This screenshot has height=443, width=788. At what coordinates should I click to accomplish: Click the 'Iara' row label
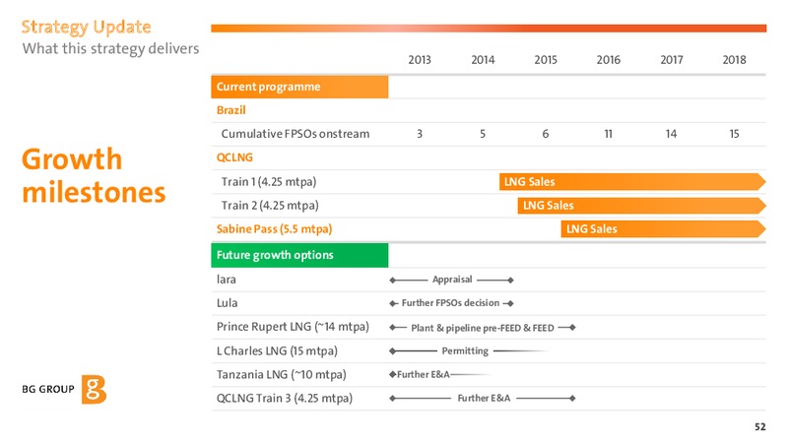(x=227, y=280)
